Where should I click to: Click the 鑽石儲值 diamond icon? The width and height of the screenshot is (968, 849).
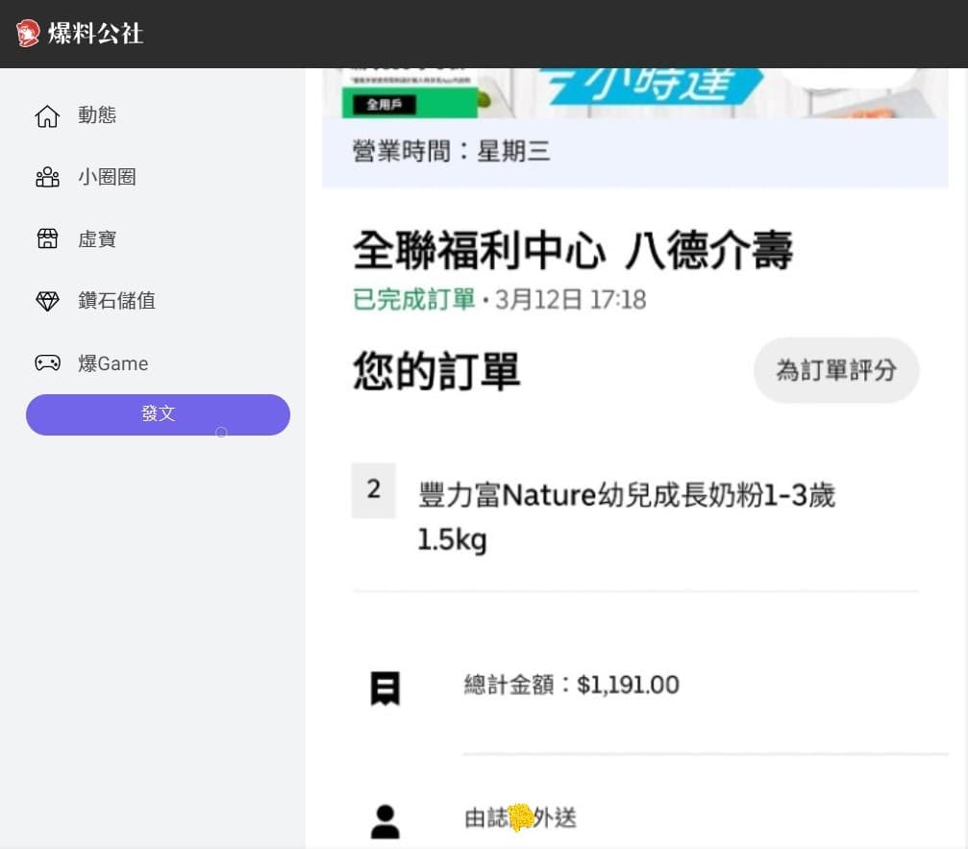pyautogui.click(x=47, y=301)
